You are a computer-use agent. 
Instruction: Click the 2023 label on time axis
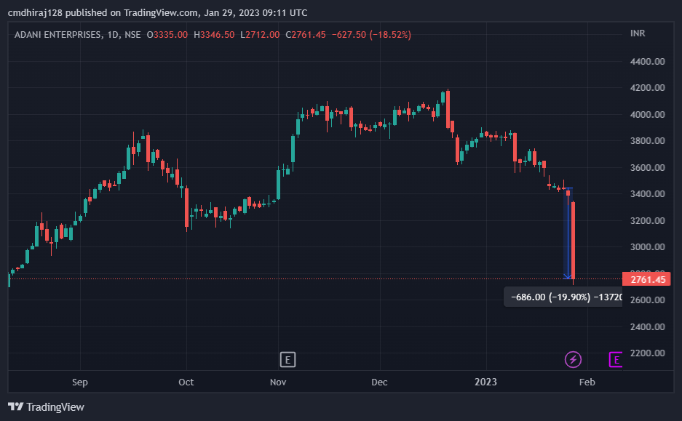coord(485,382)
